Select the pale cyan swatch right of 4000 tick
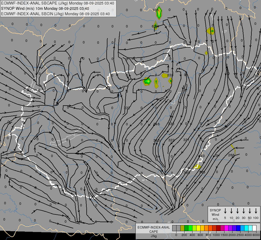Image resolution: width=261 pixels, height=240 pixels. tap(250, 228)
